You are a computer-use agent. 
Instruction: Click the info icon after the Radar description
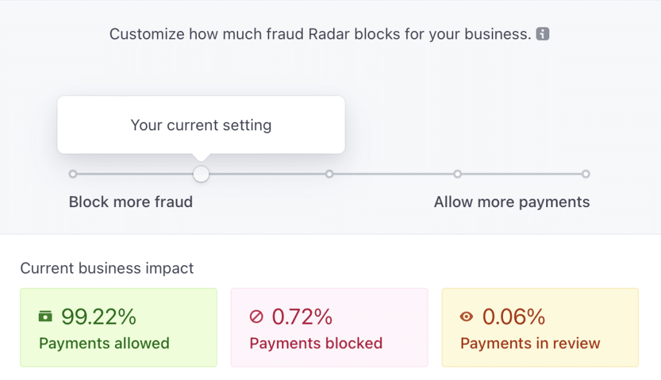[542, 34]
